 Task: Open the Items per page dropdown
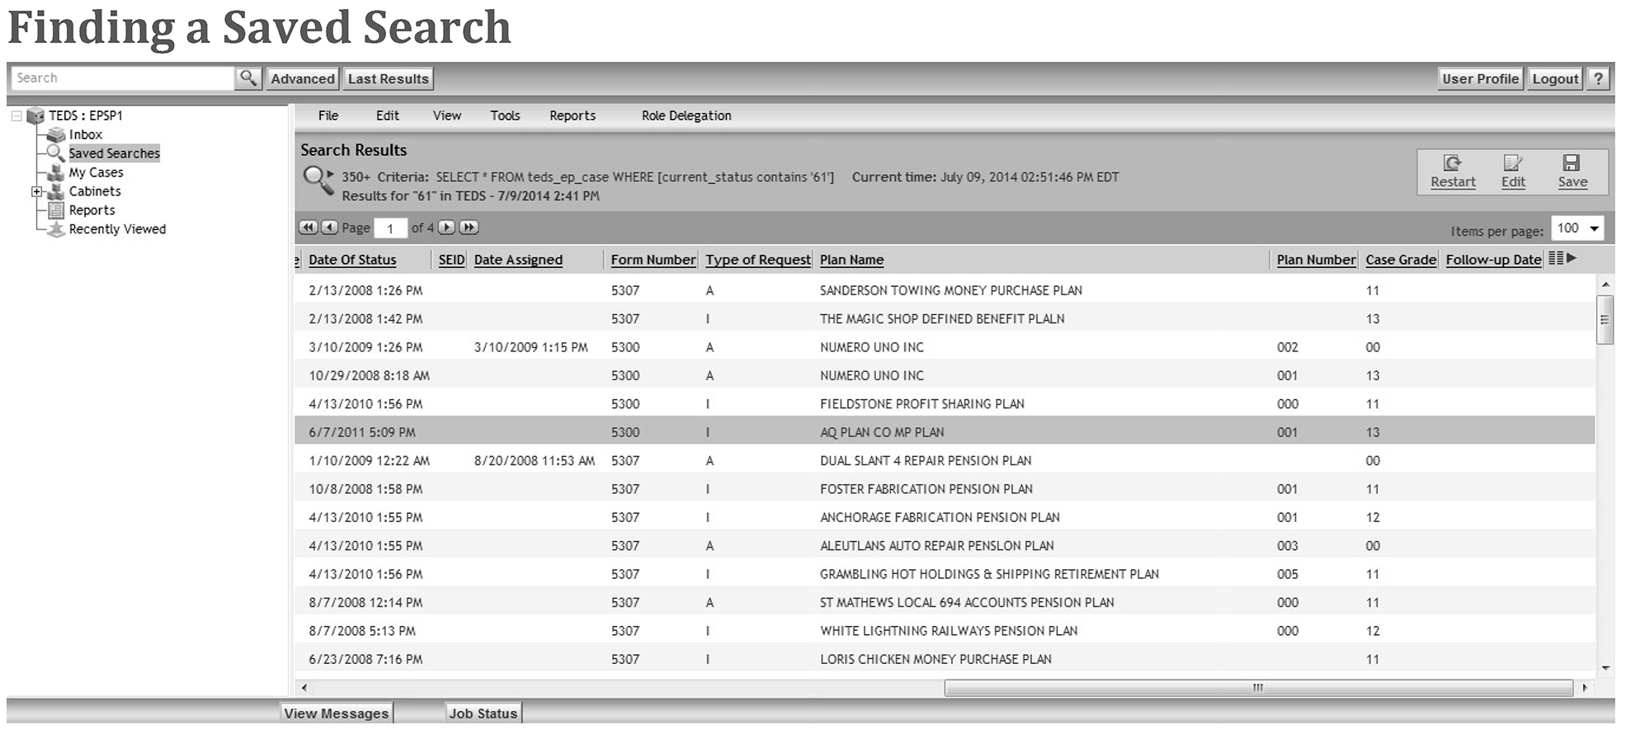pyautogui.click(x=1576, y=228)
